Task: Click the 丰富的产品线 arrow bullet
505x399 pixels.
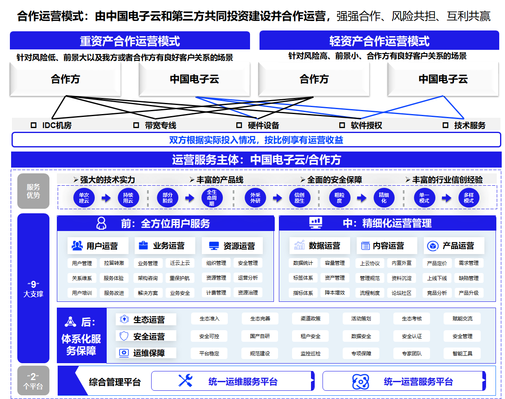Action: (192, 180)
